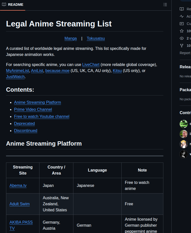The width and height of the screenshot is (191, 233).
Task: Open the because.moe link
Action: (57, 71)
